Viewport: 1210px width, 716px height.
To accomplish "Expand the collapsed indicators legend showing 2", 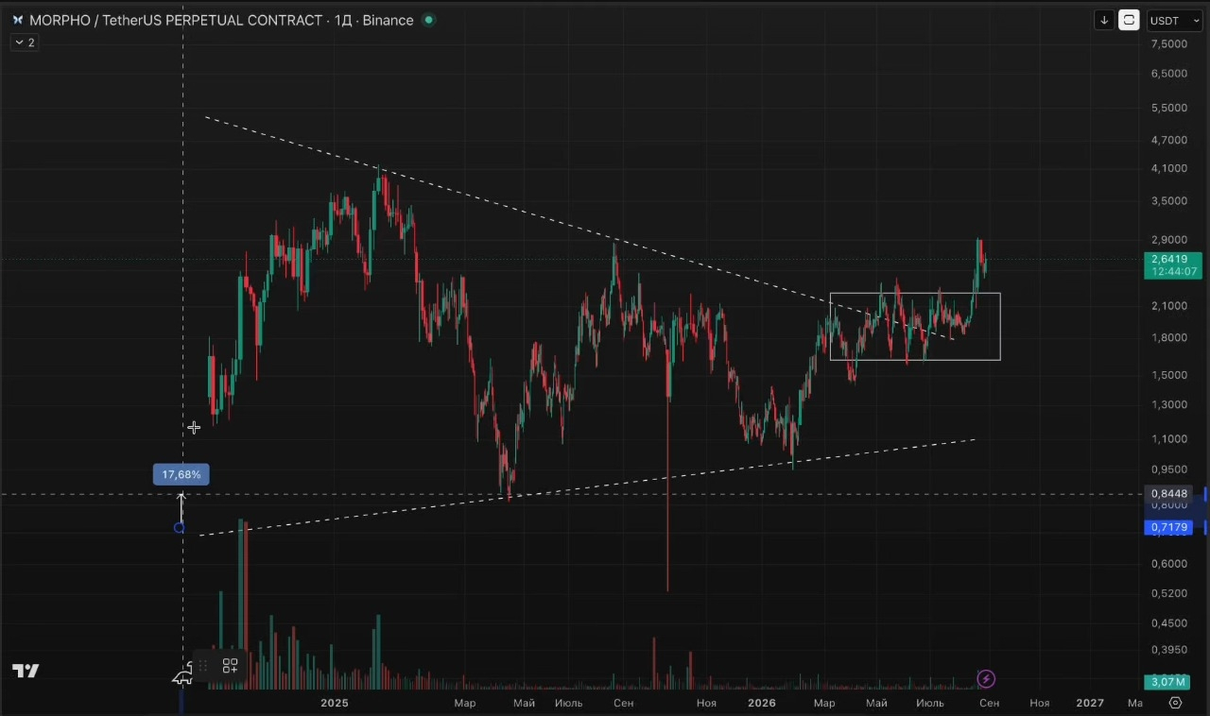I will [x=25, y=43].
